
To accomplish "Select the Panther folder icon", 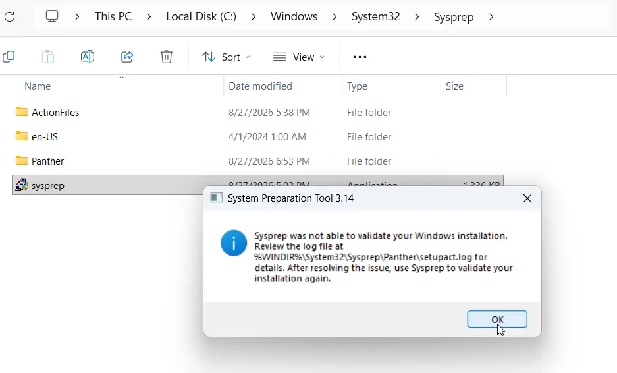I will pos(22,161).
